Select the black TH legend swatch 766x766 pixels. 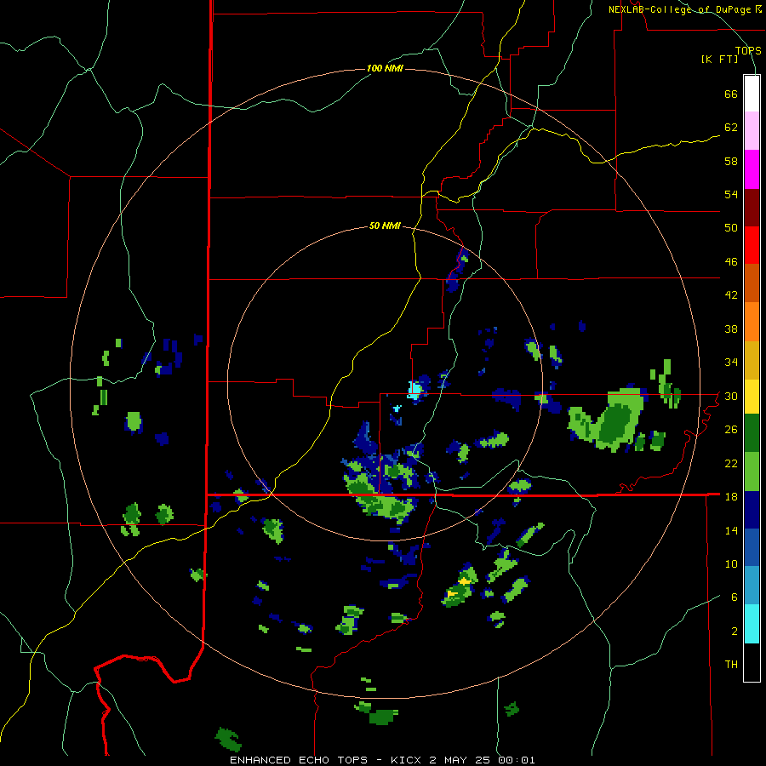point(752,662)
